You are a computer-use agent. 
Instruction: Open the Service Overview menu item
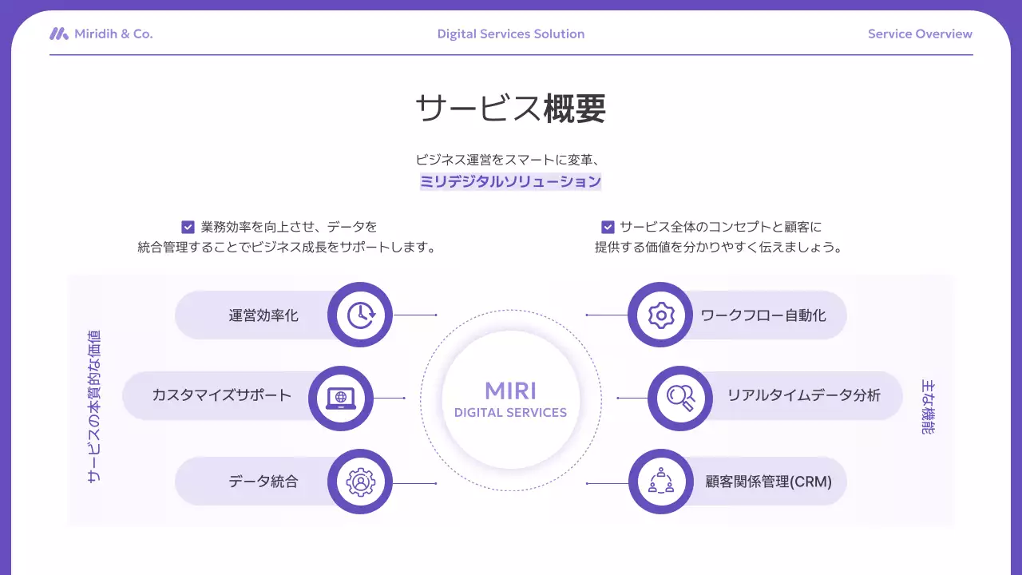pyautogui.click(x=920, y=34)
